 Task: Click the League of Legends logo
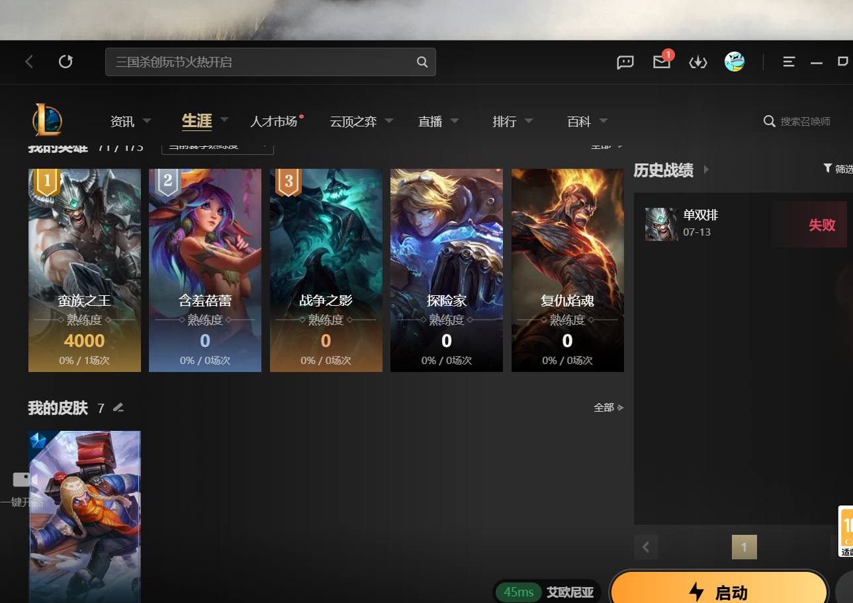tap(47, 120)
